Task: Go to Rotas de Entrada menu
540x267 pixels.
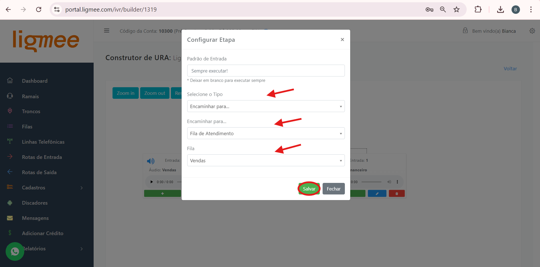Action: [42, 157]
